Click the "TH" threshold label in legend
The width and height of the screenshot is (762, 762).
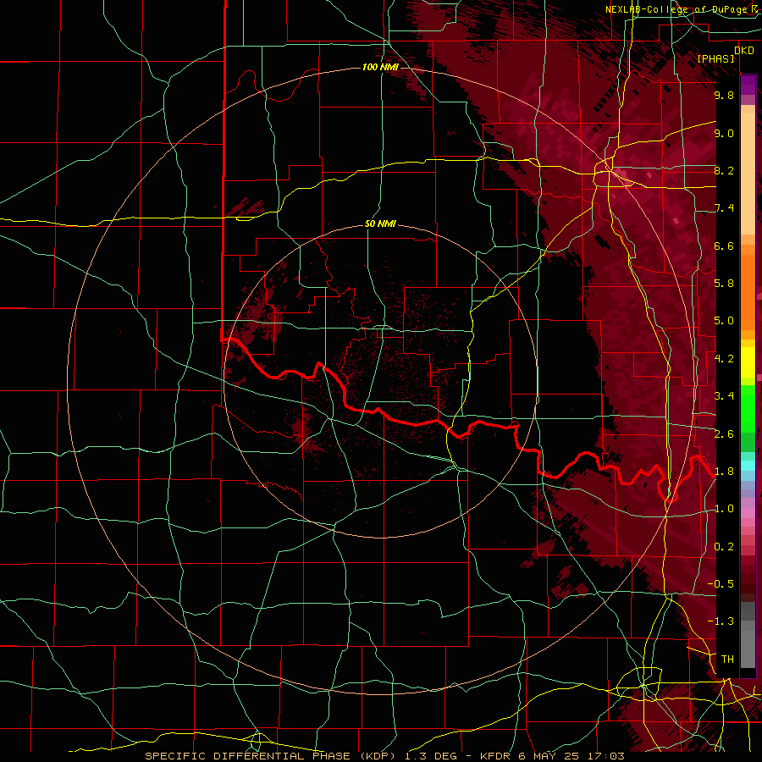click(x=727, y=660)
